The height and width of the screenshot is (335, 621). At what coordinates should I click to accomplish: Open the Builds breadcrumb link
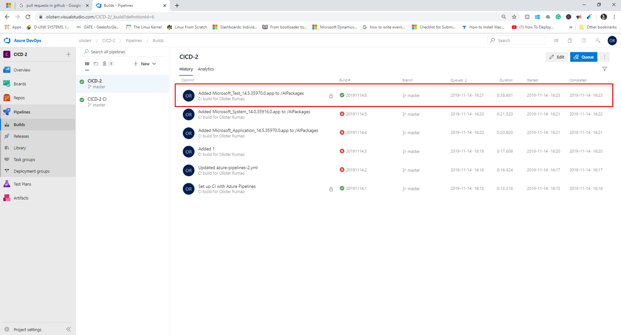point(158,41)
